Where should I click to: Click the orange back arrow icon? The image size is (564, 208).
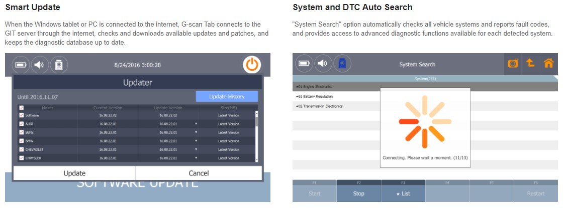(x=530, y=64)
